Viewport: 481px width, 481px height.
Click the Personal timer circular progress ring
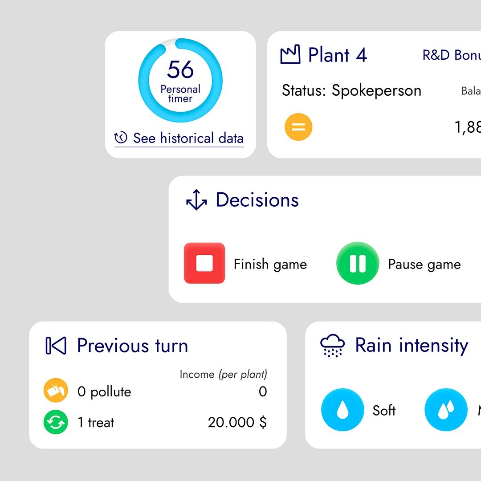point(180,80)
